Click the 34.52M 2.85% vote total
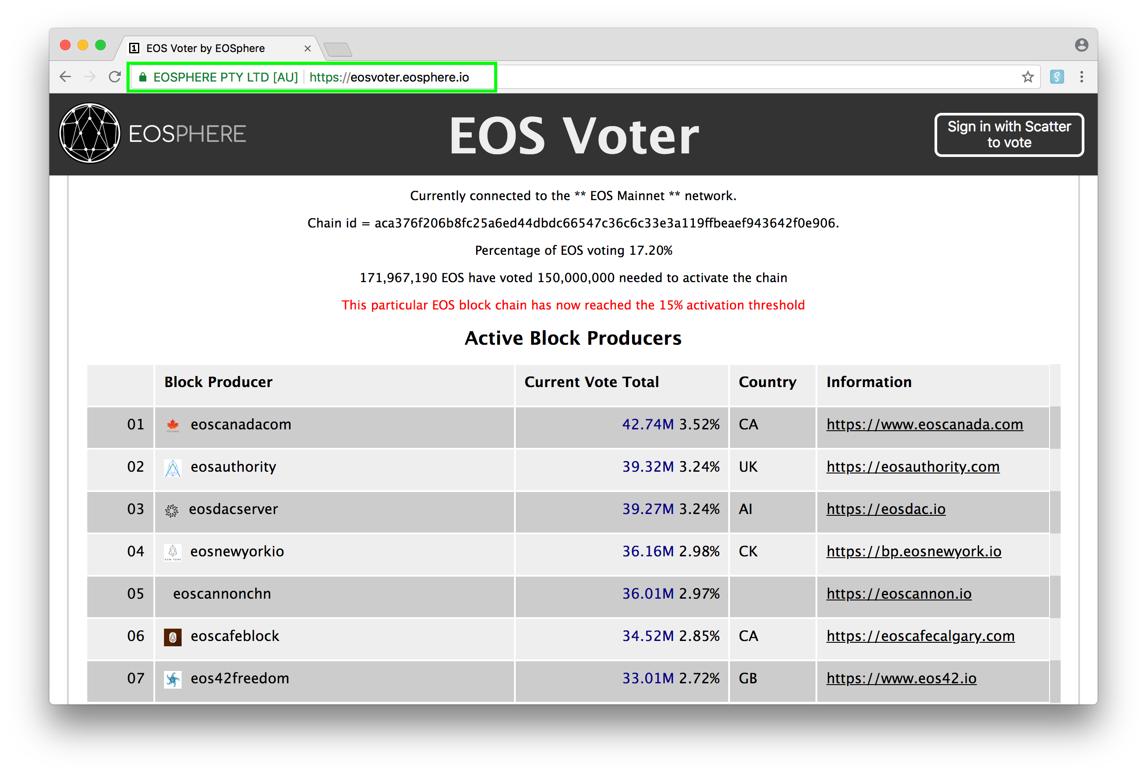The width and height of the screenshot is (1147, 775). (670, 636)
